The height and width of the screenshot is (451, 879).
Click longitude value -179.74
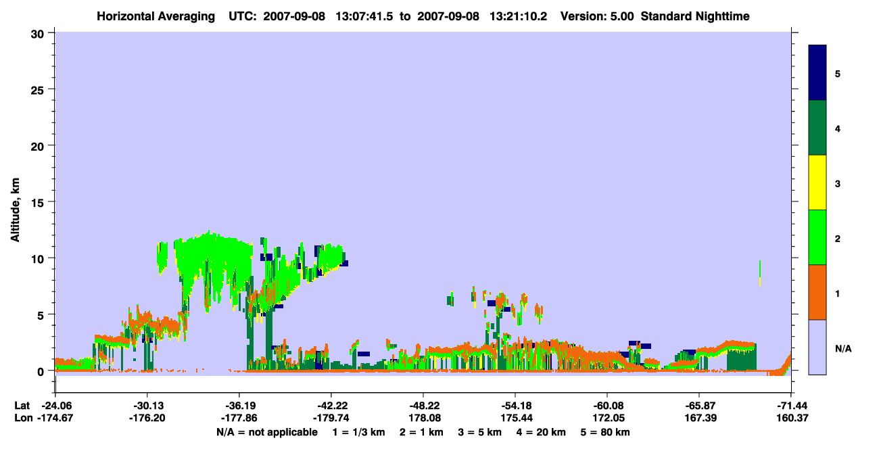click(333, 419)
